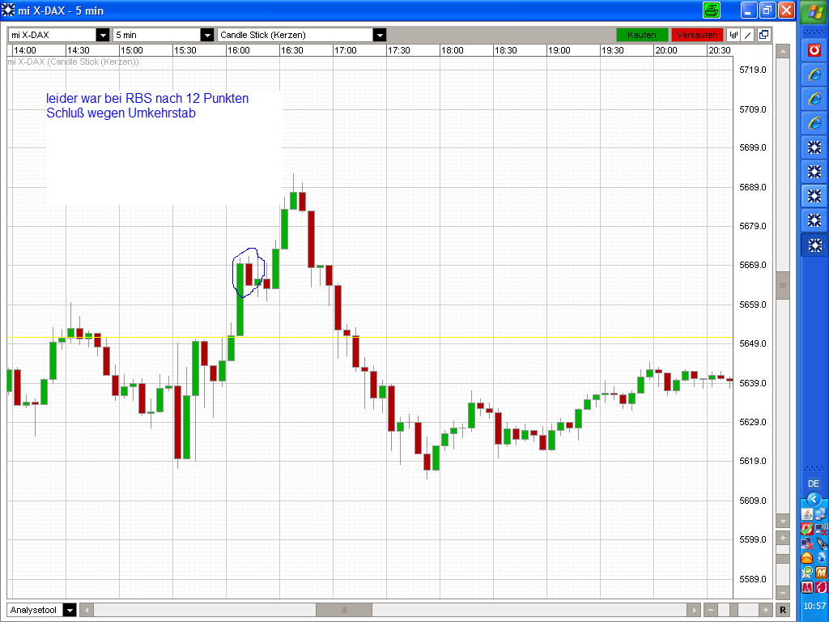
Task: Open the 5 min timeframe dropdown
Action: tap(207, 35)
